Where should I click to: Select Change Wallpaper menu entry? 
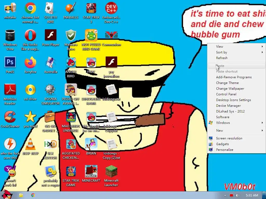coord(236,89)
